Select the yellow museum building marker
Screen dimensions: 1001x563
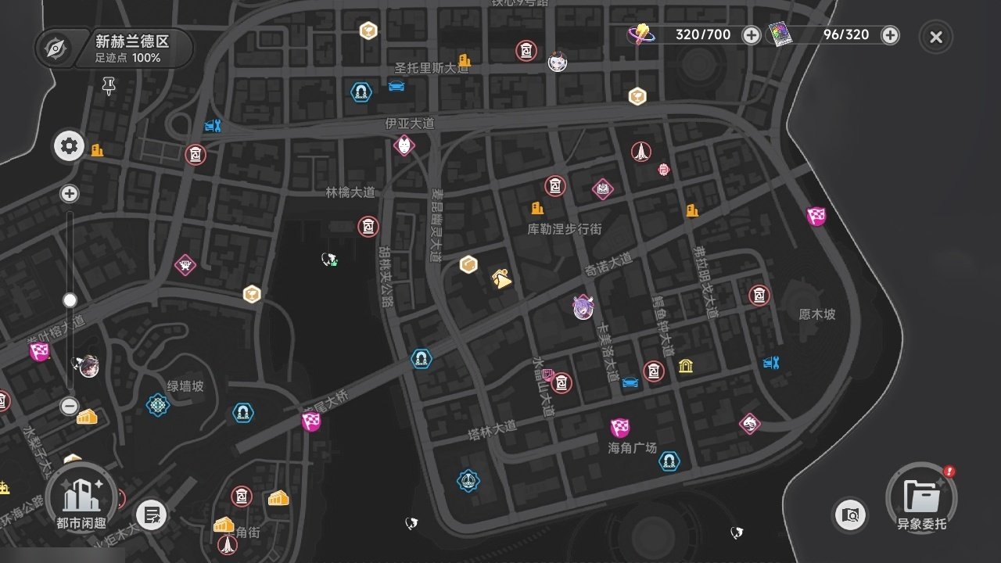(686, 367)
